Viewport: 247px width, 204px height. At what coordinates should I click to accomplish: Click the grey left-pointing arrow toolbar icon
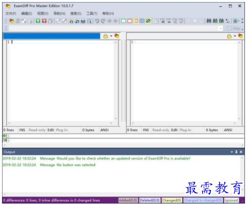(x=115, y=21)
